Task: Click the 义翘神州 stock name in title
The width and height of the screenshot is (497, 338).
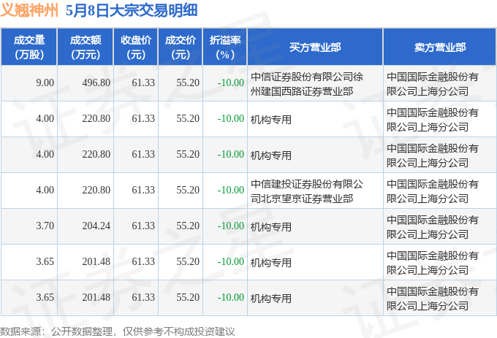Action: [x=29, y=10]
